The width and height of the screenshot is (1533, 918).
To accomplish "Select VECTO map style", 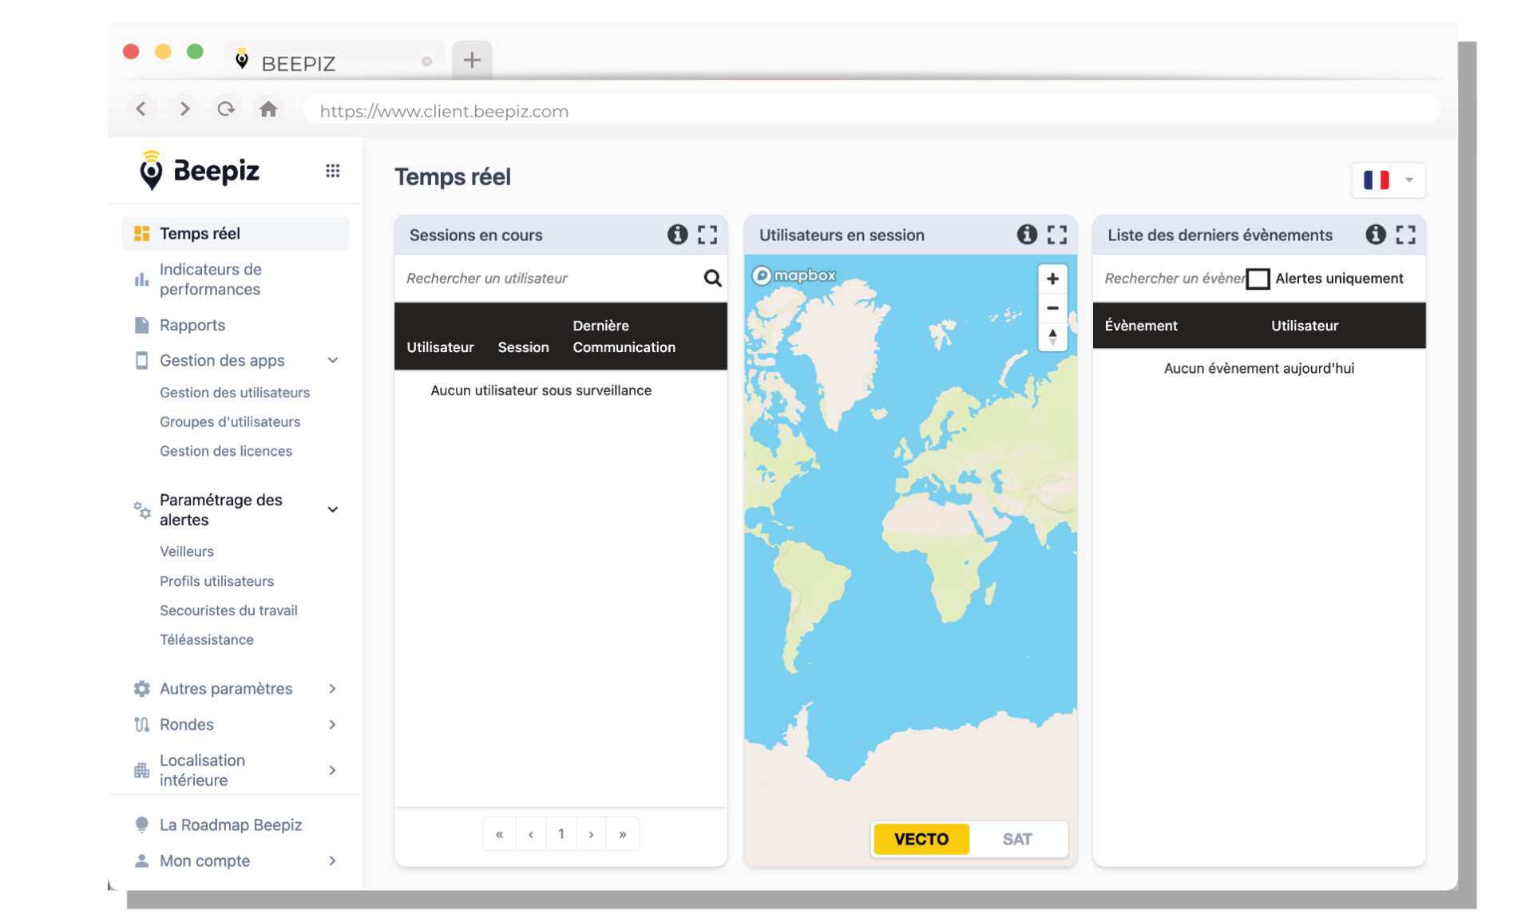I will point(921,839).
